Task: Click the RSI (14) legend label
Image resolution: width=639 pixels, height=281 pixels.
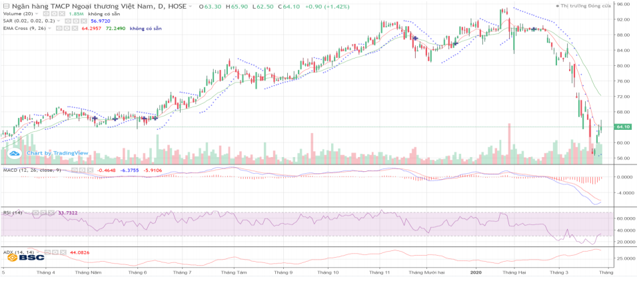Action: [x=13, y=212]
